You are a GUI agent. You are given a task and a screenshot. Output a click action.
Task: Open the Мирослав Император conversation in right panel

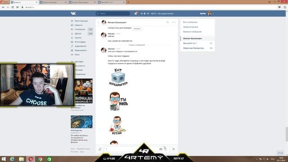(x=198, y=48)
